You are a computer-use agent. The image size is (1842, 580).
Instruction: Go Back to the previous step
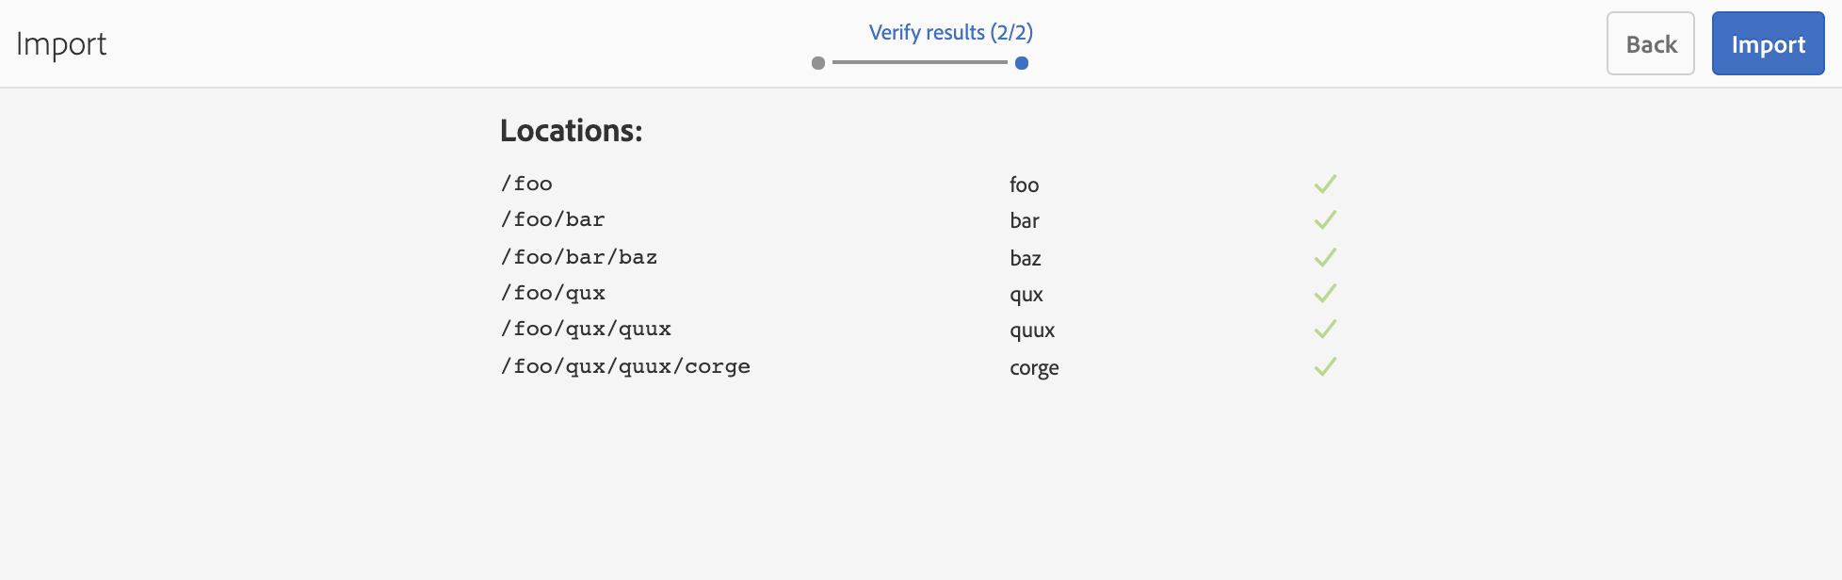tap(1650, 44)
